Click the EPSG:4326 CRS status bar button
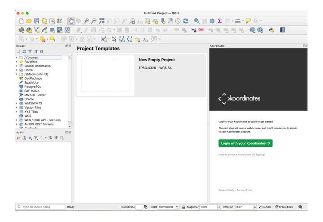This screenshot has width=323, height=222. coord(284,207)
